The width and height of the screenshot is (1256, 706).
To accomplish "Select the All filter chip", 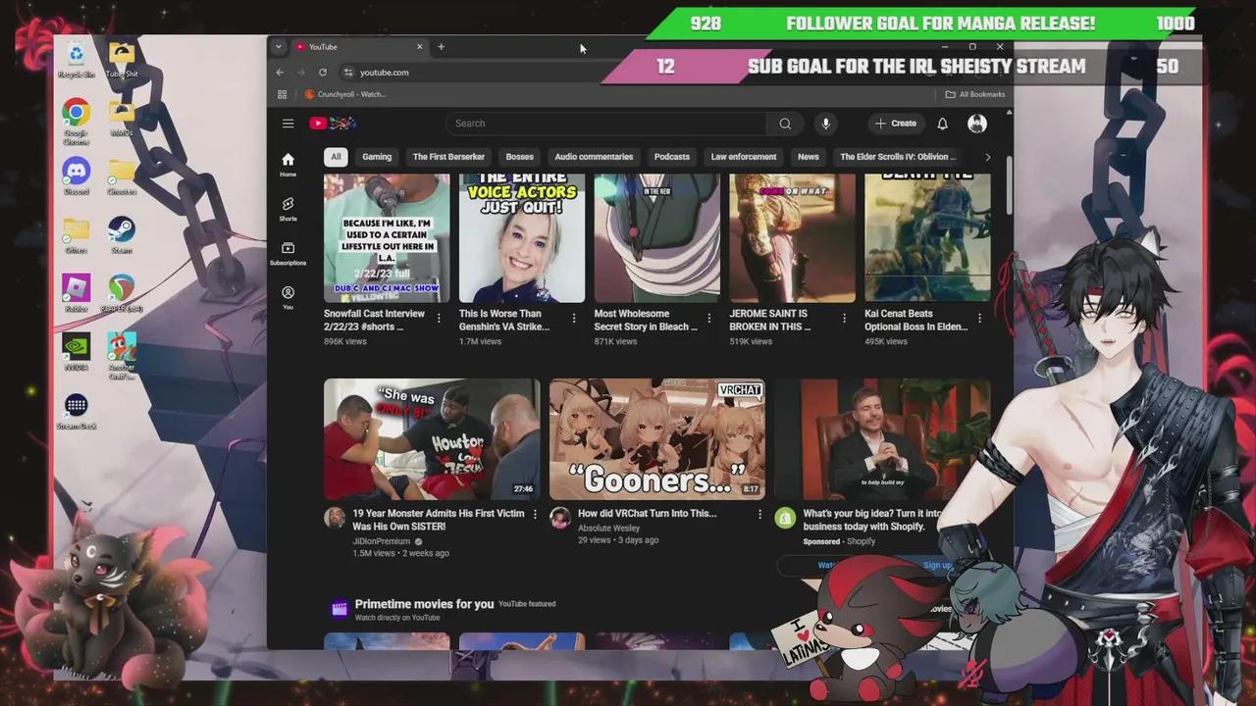I will (x=336, y=157).
